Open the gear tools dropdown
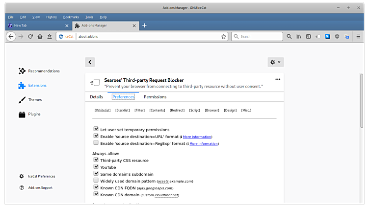 [275, 62]
